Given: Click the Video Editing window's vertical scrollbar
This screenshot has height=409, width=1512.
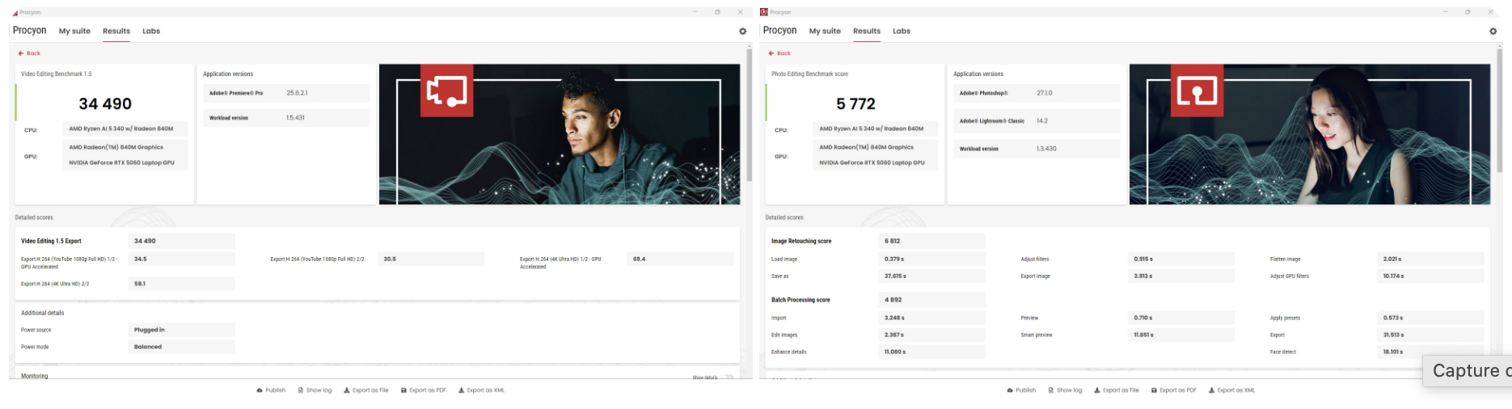Looking at the screenshot, I should coord(749,113).
